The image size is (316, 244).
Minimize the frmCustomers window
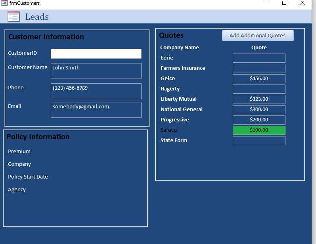pyautogui.click(x=266, y=3)
